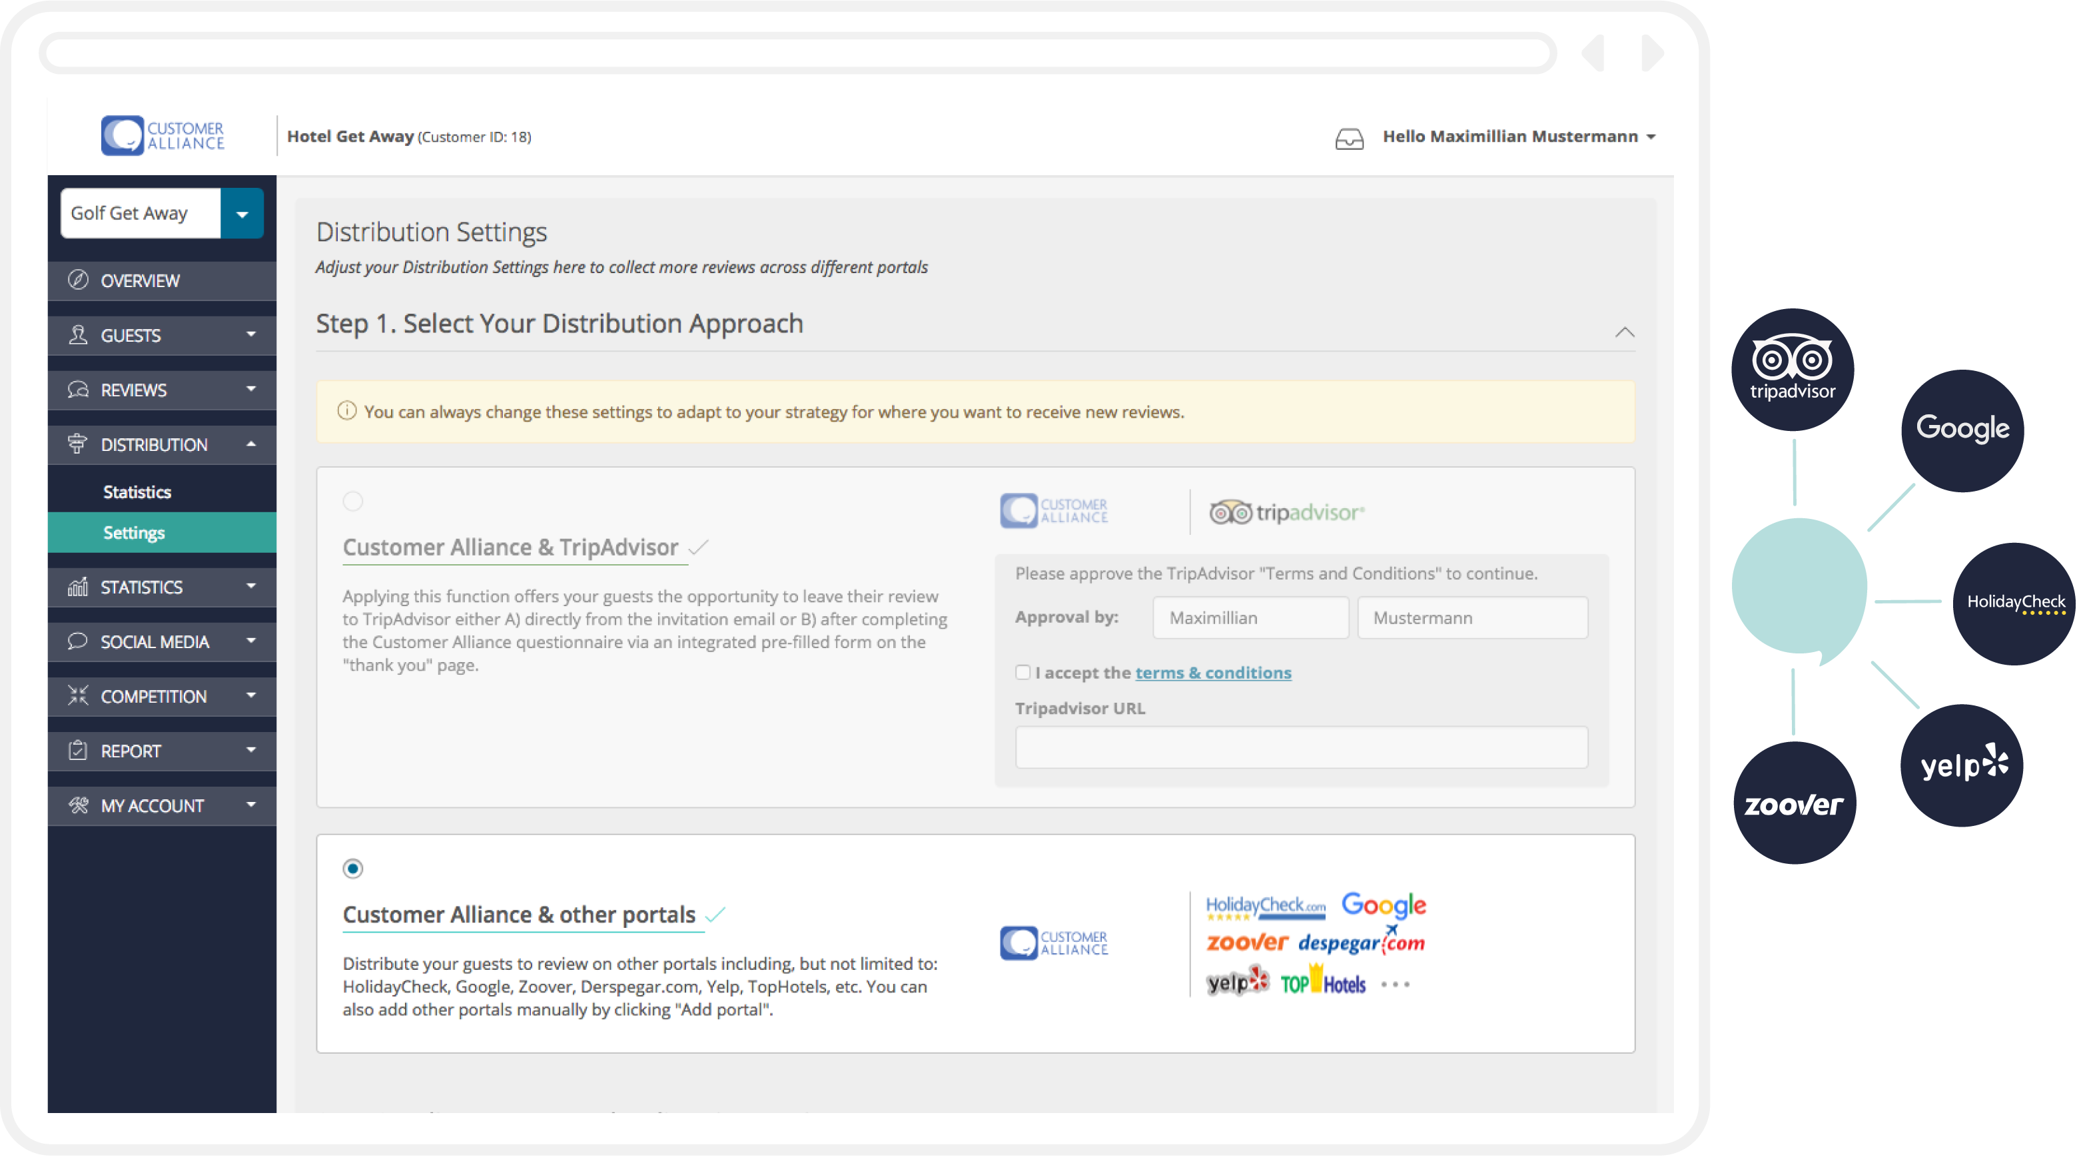Expand the Reviews menu arrow
The height and width of the screenshot is (1159, 2081).
tap(251, 389)
